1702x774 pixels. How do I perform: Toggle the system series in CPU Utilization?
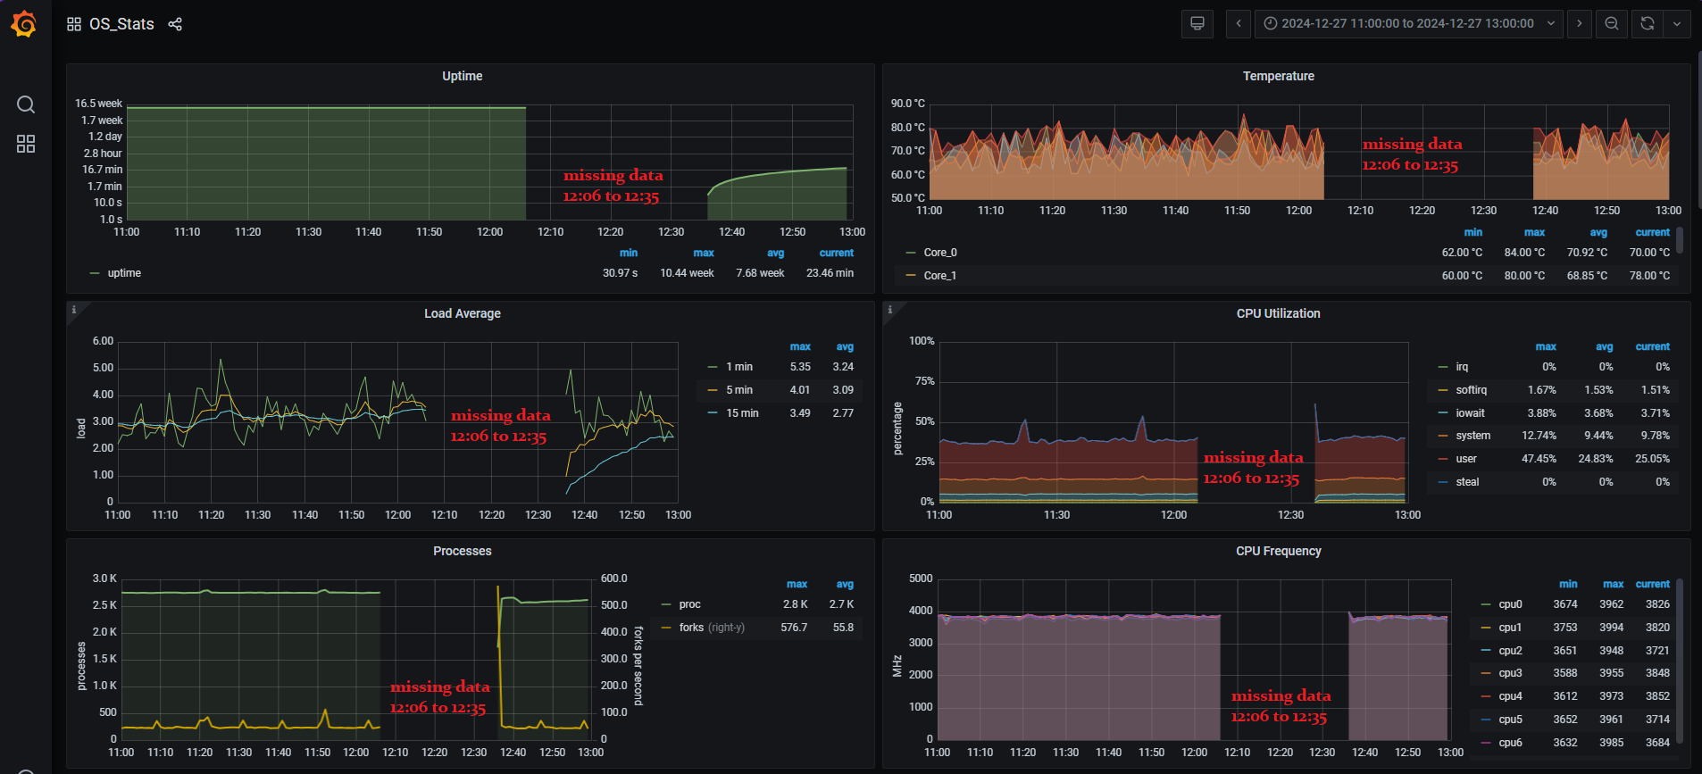click(1473, 436)
